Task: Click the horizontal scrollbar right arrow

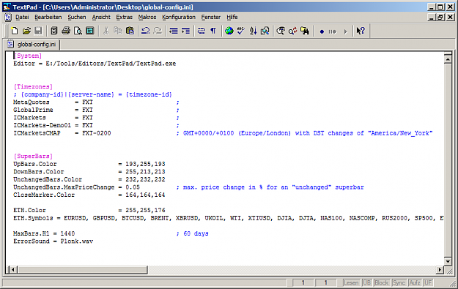Action: point(440,270)
